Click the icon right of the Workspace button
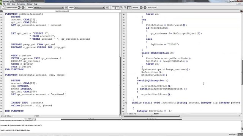The image size is (243, 136). click(x=240, y=134)
